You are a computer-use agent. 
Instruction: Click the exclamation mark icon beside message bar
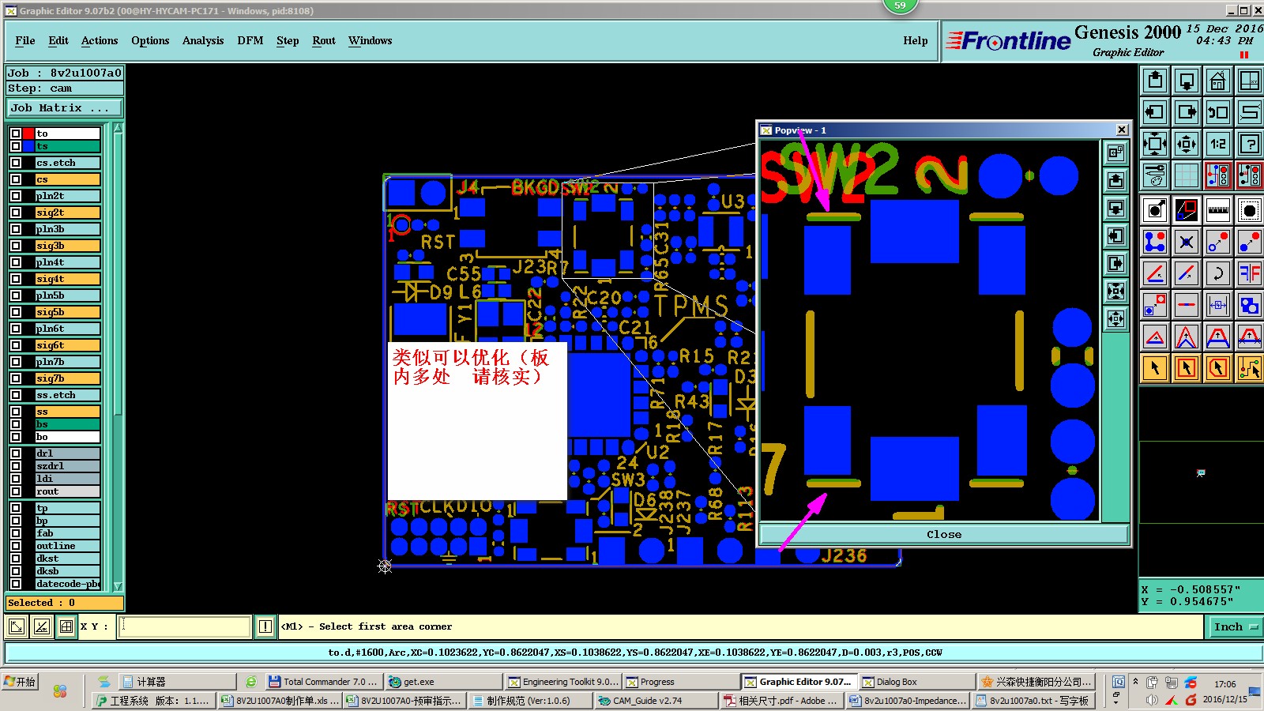click(x=265, y=626)
